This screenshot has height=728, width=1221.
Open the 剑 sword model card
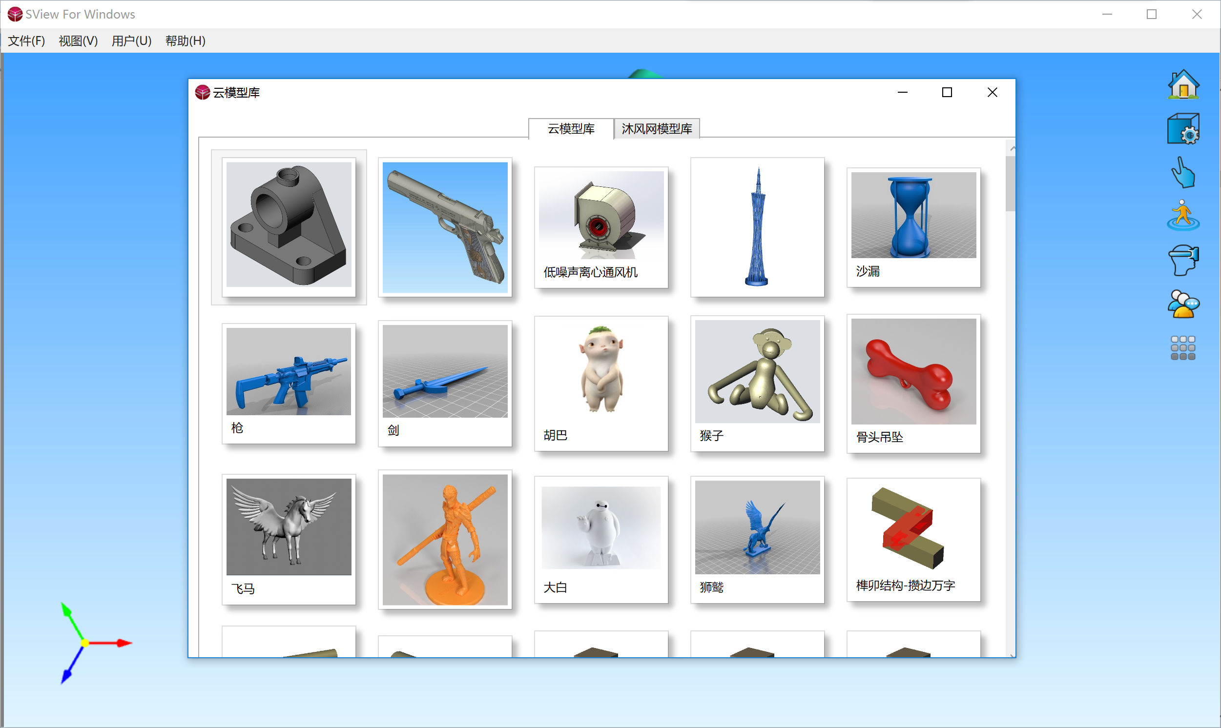click(445, 383)
